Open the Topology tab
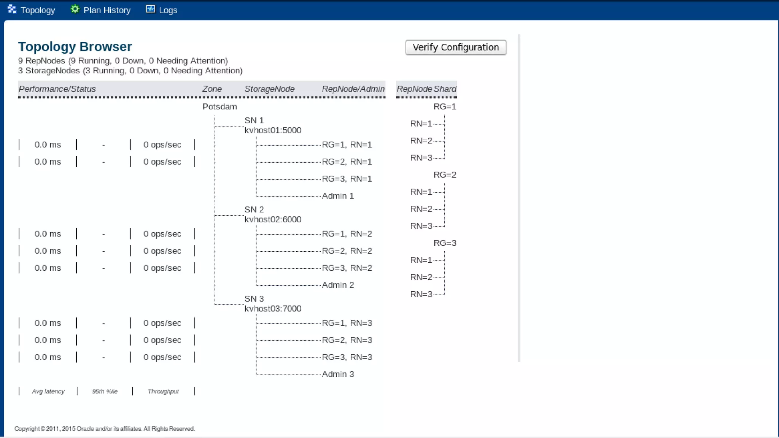The height and width of the screenshot is (438, 779). tap(38, 10)
